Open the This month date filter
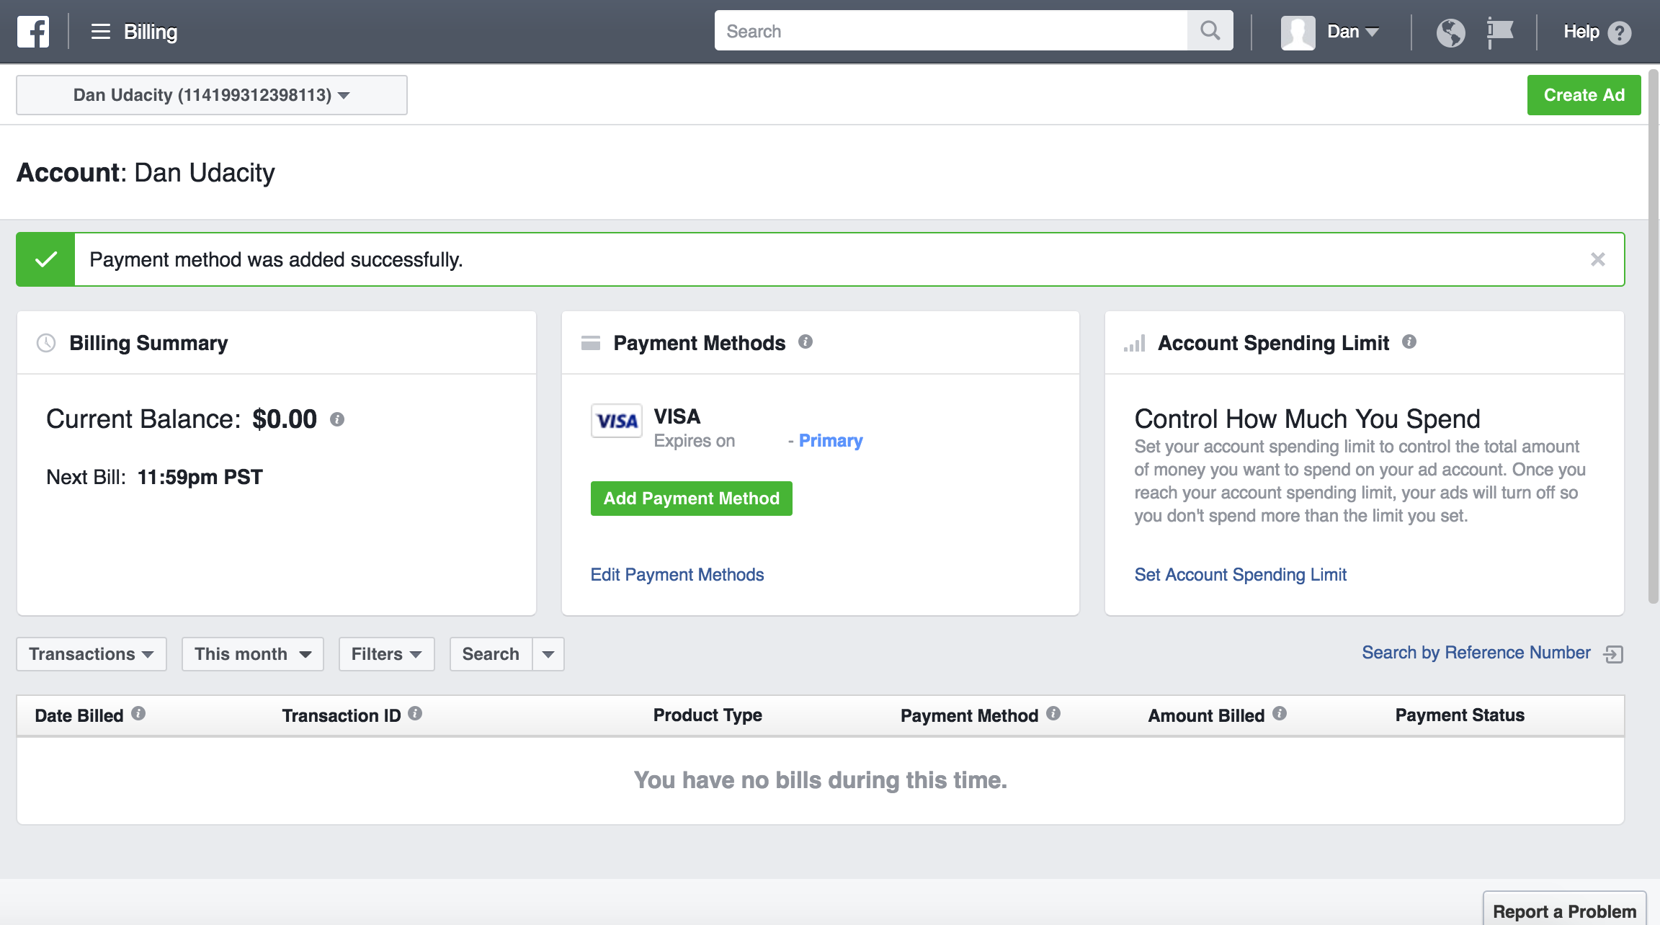This screenshot has width=1660, height=925. [252, 654]
